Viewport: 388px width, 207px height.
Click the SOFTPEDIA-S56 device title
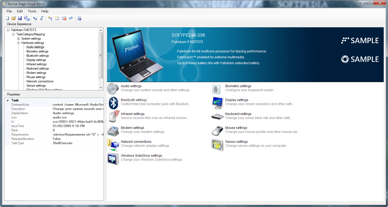tap(188, 35)
